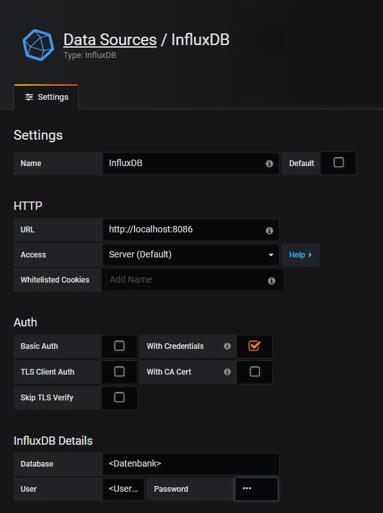The width and height of the screenshot is (383, 513).
Task: Click the 'Type: InfluxDB' subtitle text
Action: (x=89, y=55)
